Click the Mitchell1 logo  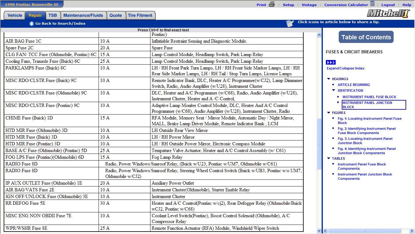click(x=388, y=13)
